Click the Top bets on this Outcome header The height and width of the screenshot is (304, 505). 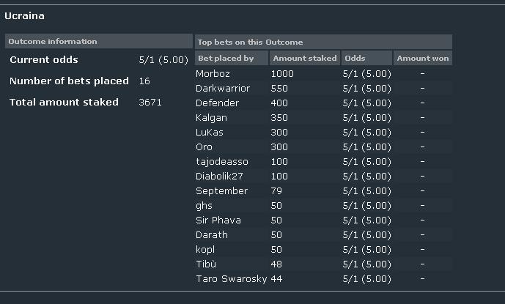(x=323, y=42)
